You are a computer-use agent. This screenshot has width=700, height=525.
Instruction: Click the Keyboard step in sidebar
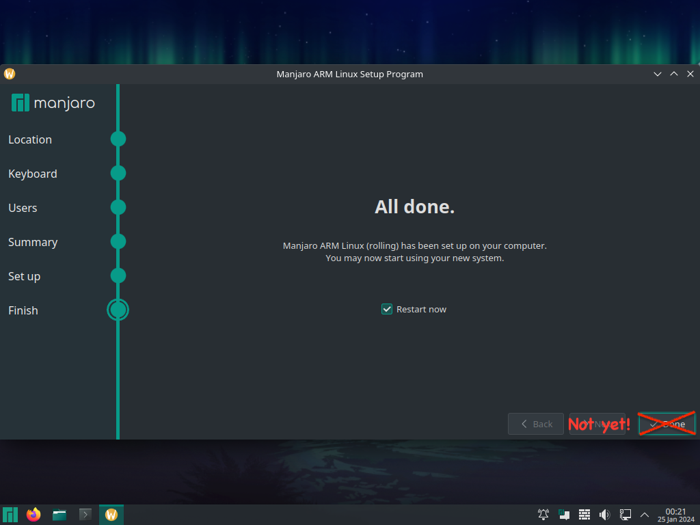point(33,174)
